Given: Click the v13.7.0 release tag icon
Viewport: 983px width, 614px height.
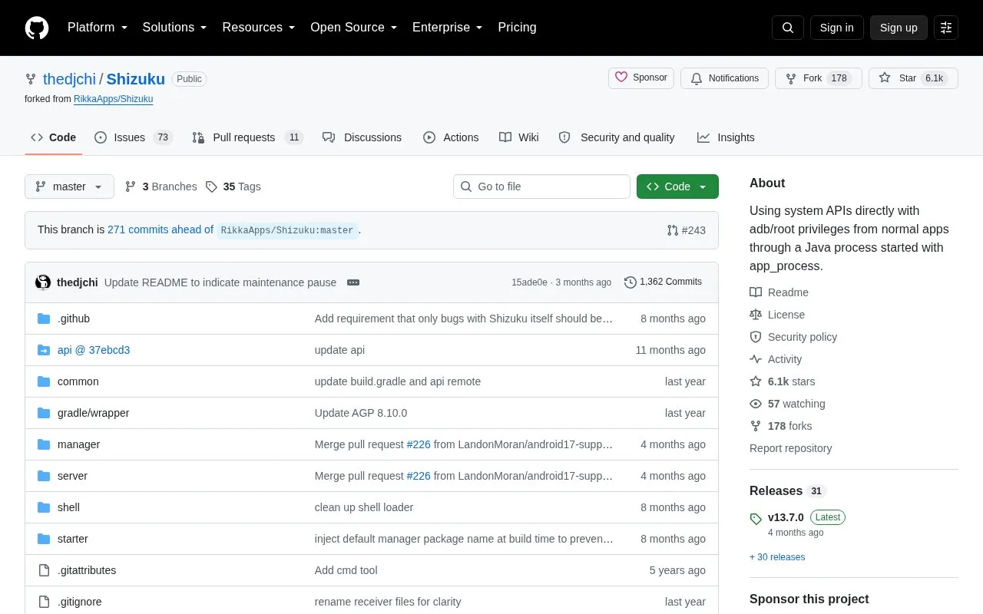Looking at the screenshot, I should (756, 519).
